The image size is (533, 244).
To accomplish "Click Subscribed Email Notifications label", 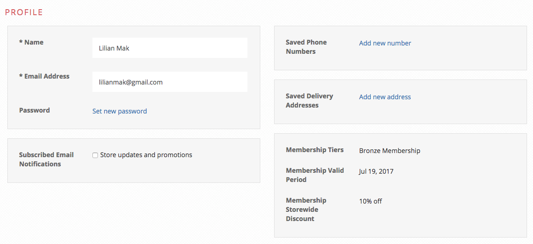I will (46, 159).
